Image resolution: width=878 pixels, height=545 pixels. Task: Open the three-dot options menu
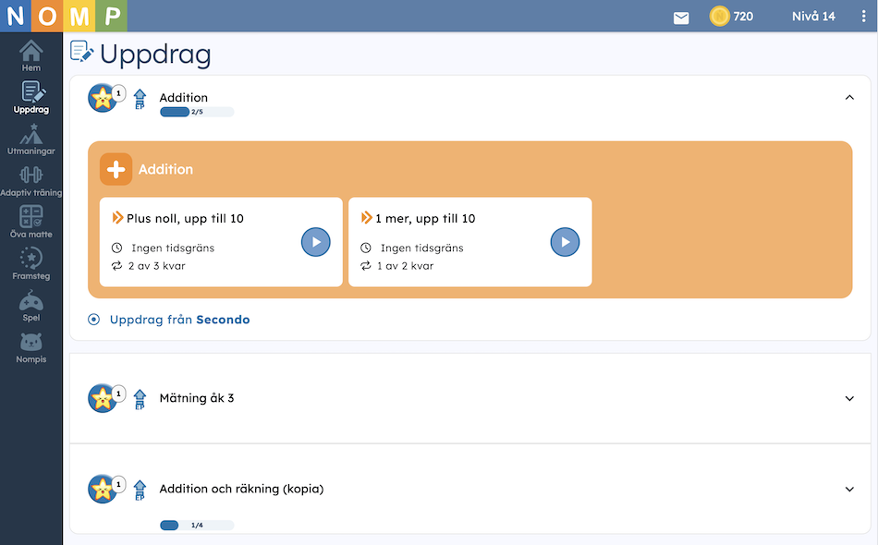click(863, 17)
